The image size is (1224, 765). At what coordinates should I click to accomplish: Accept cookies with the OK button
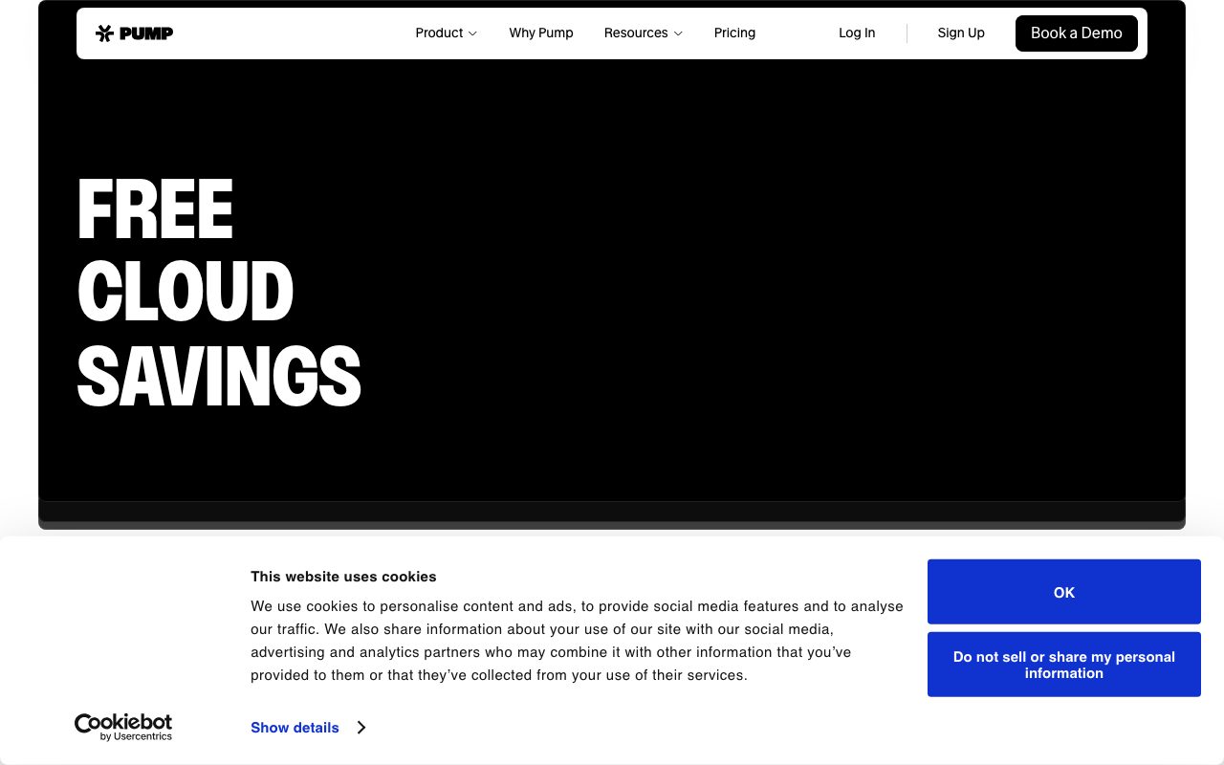tap(1064, 592)
